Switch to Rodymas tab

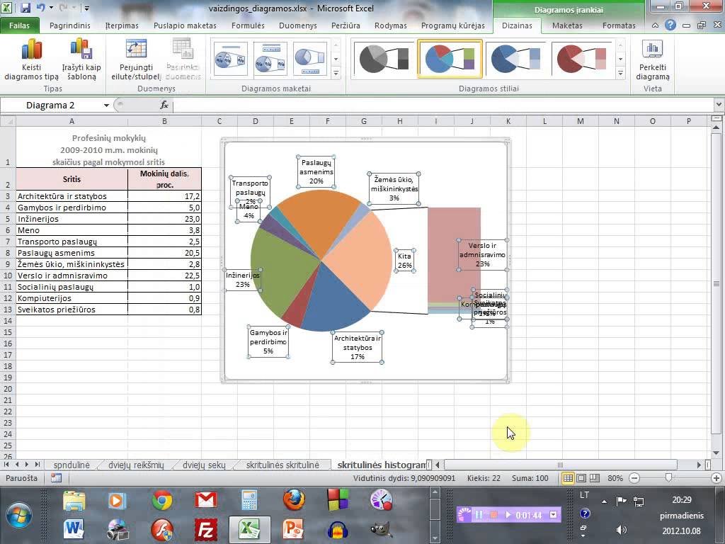pos(391,25)
